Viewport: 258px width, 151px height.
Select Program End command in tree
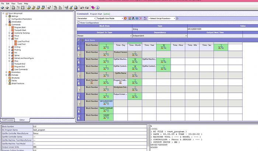20,66
